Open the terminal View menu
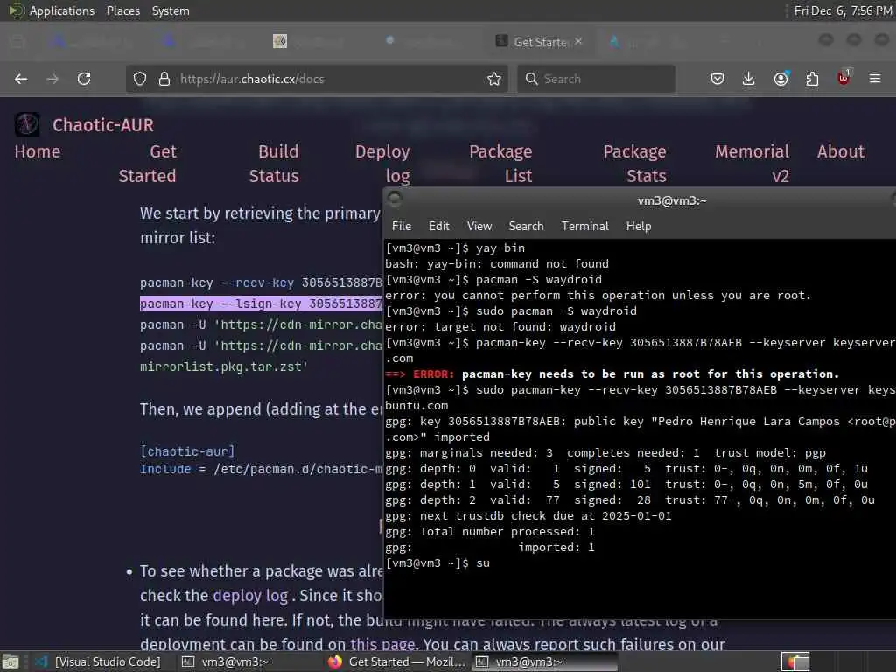Image resolution: width=896 pixels, height=672 pixels. click(x=479, y=226)
